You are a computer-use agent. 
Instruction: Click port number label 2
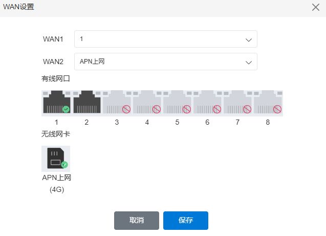coord(86,122)
